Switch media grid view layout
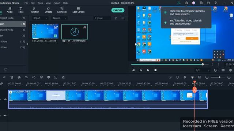The image size is (234, 131). 123,18
